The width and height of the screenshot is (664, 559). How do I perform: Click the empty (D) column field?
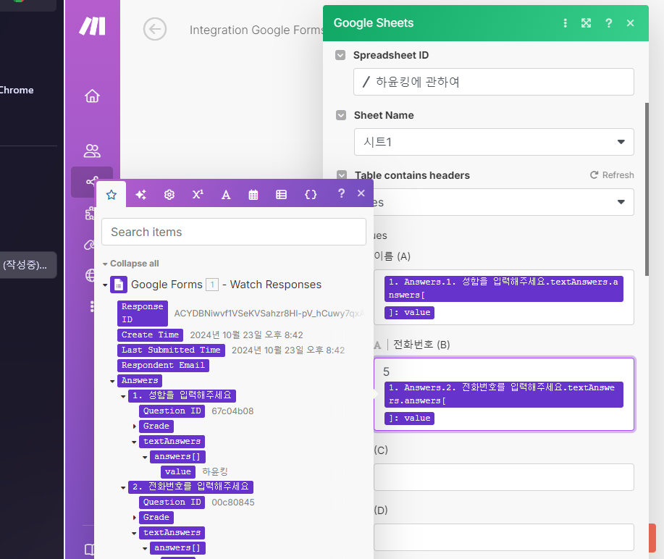[x=503, y=537]
